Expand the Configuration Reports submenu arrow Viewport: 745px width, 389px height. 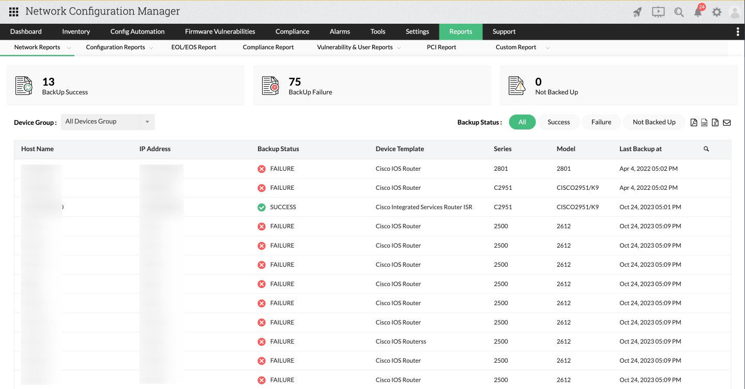pos(151,48)
